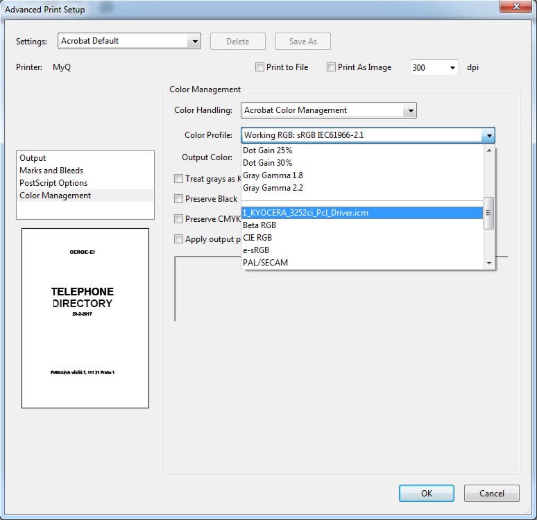Screen dimensions: 537x520
Task: Open the dpi resolution dropdown
Action: pos(452,68)
